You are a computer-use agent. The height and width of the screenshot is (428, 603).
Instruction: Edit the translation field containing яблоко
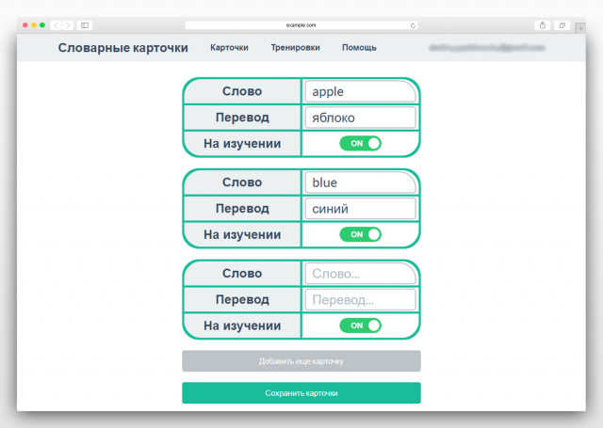tap(360, 118)
